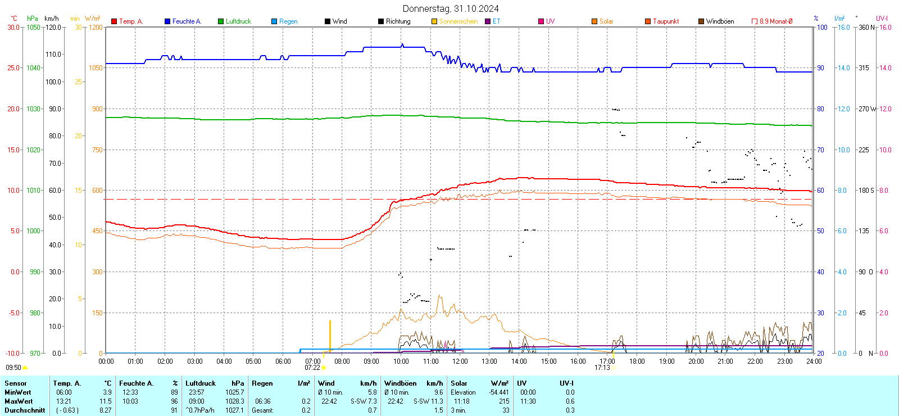Click the Richtung legend square

[381, 21]
